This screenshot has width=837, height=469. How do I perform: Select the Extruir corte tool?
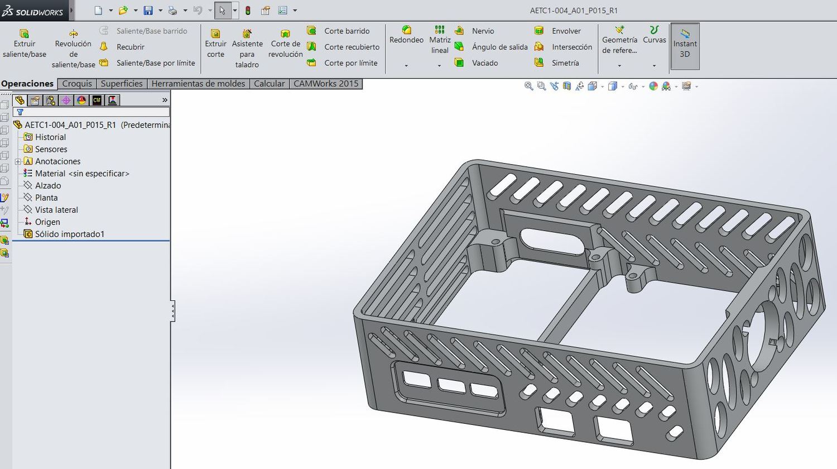[x=215, y=44]
